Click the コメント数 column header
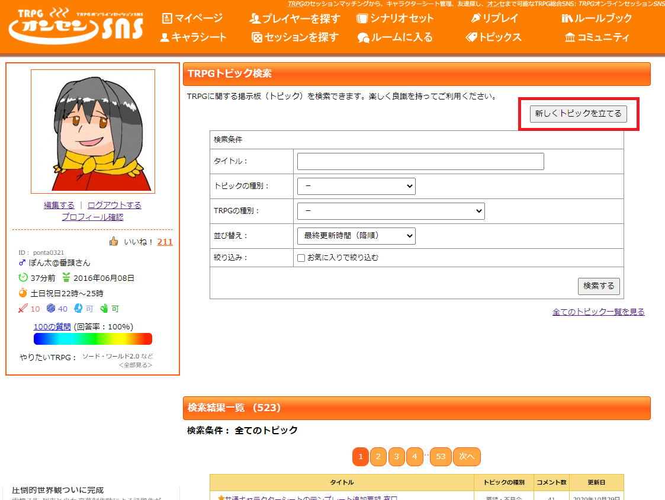 (551, 483)
